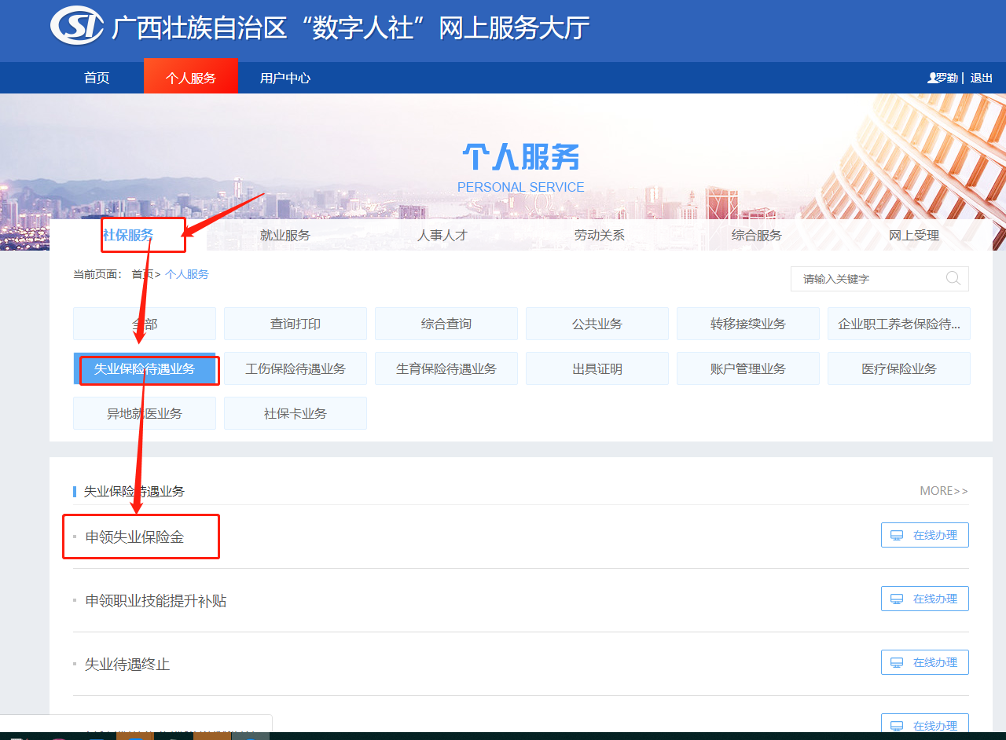Choose the 社保卡业务 category
The height and width of the screenshot is (740, 1006).
pyautogui.click(x=296, y=413)
